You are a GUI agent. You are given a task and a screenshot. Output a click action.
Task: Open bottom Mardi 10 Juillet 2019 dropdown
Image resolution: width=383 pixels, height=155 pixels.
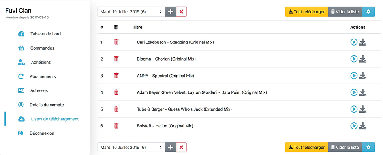point(131,147)
